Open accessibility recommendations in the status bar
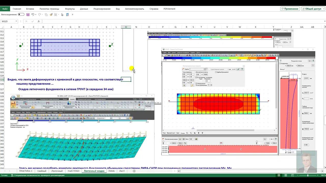Viewport: 326px width, 183px height. tap(38, 175)
